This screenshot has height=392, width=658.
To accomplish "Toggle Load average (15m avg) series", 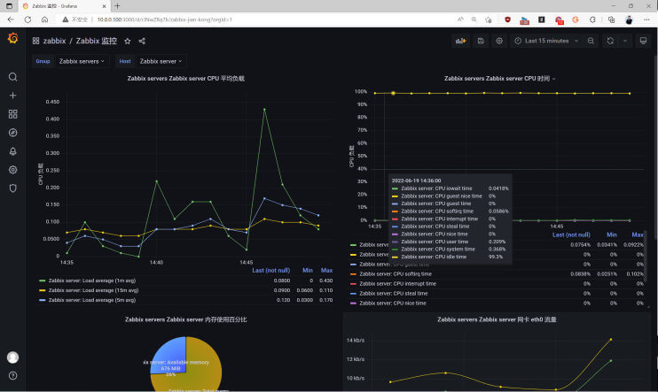I will [93, 290].
